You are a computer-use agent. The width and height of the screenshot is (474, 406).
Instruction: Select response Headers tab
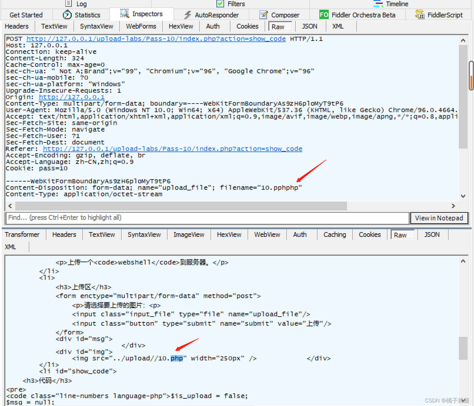(64, 234)
